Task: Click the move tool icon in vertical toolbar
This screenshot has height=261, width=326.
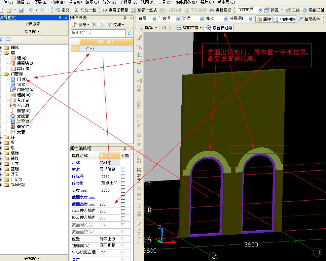Action: (139, 64)
